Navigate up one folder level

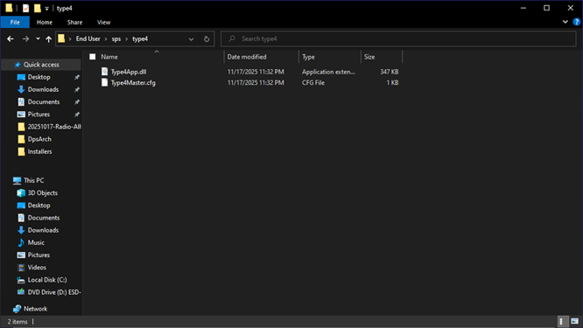click(x=49, y=38)
